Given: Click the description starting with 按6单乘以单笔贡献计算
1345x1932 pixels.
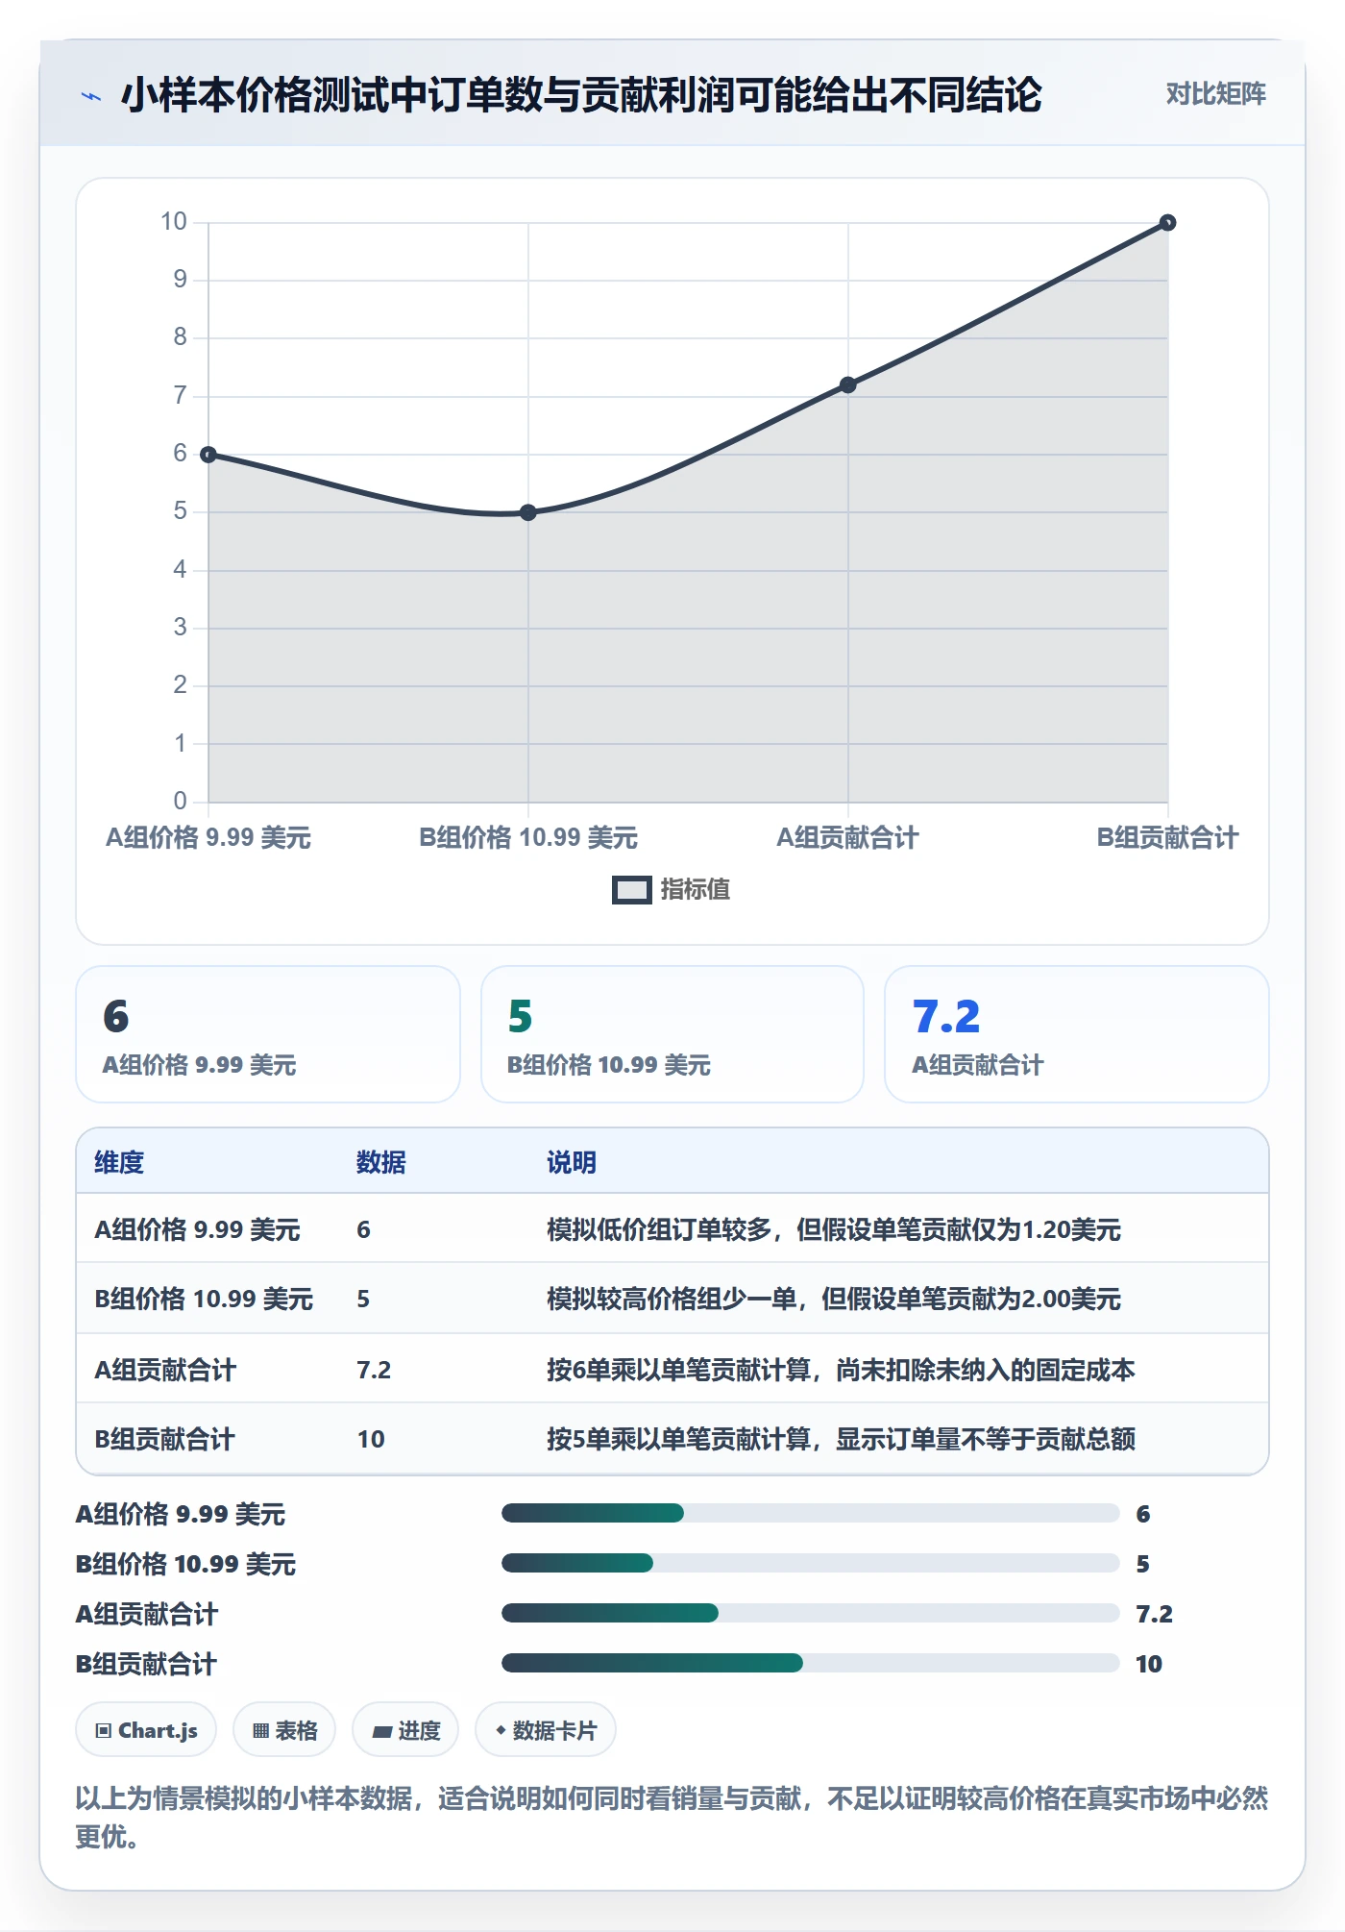Looking at the screenshot, I should [841, 1370].
